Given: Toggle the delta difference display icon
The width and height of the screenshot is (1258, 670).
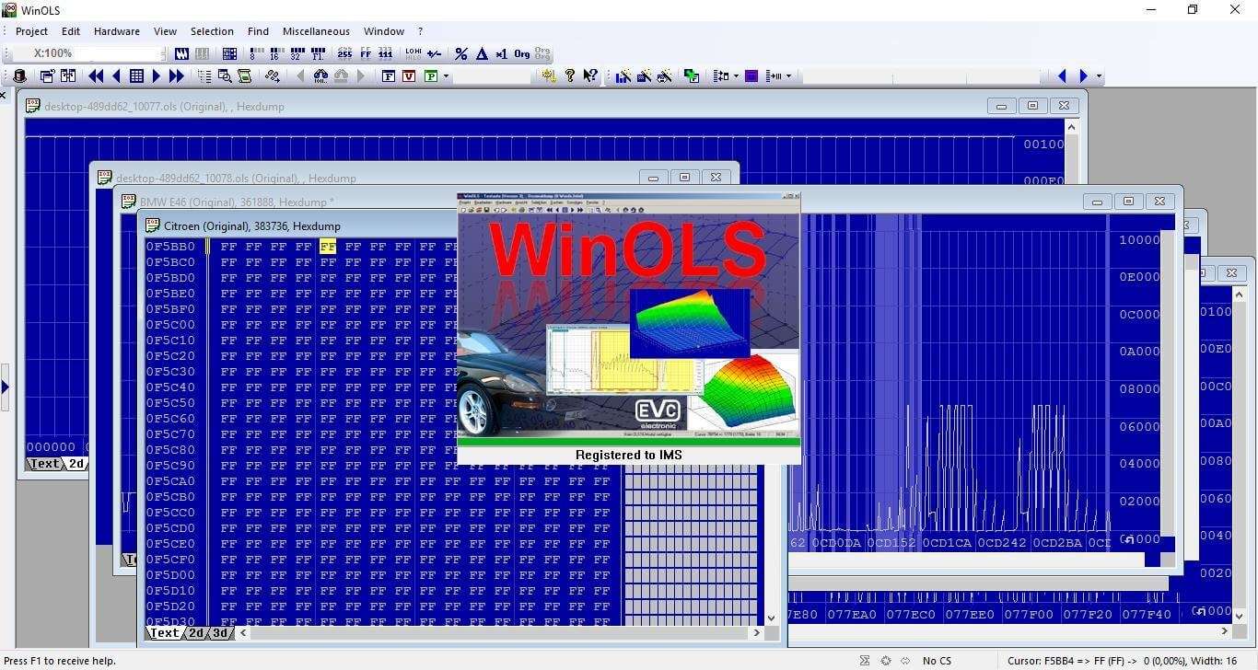Looking at the screenshot, I should (x=482, y=54).
